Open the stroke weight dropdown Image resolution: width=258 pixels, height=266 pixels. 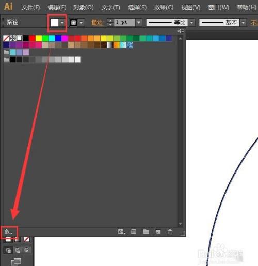point(139,23)
